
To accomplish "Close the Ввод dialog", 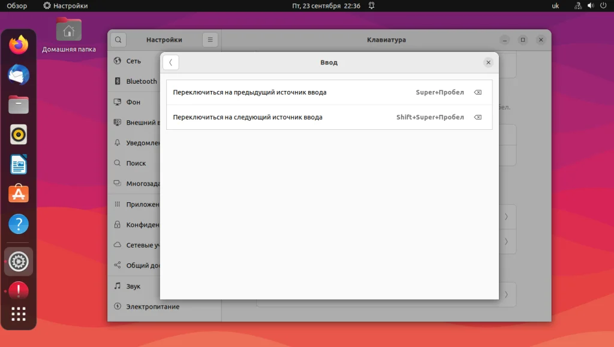I will click(488, 63).
